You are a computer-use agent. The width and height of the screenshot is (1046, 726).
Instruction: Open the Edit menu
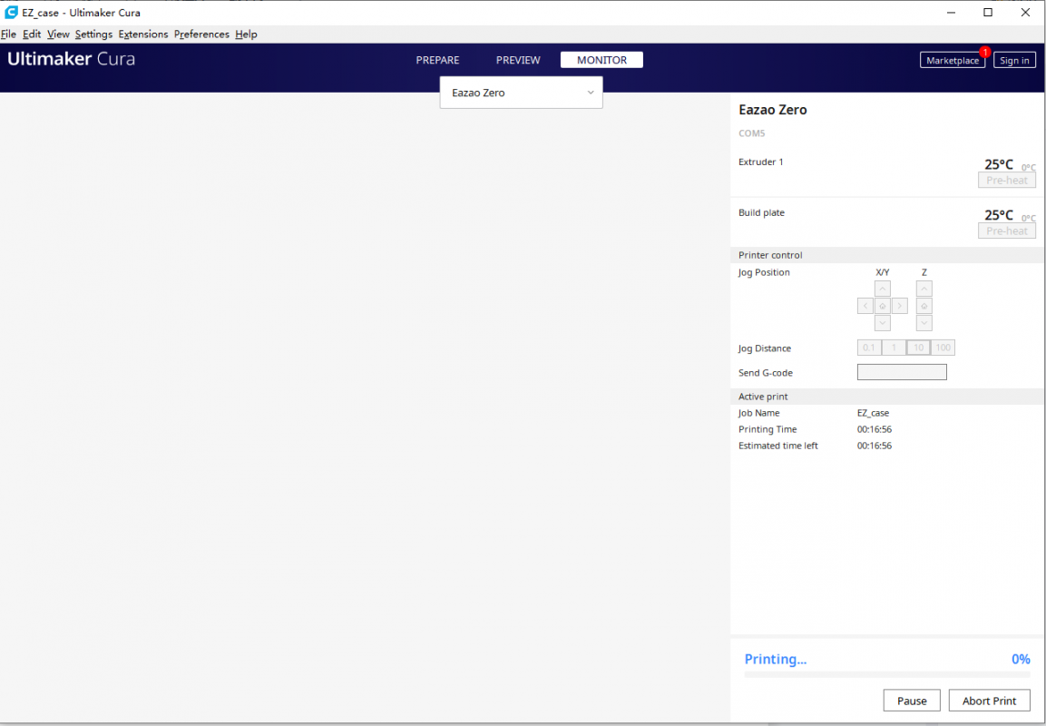[x=32, y=34]
